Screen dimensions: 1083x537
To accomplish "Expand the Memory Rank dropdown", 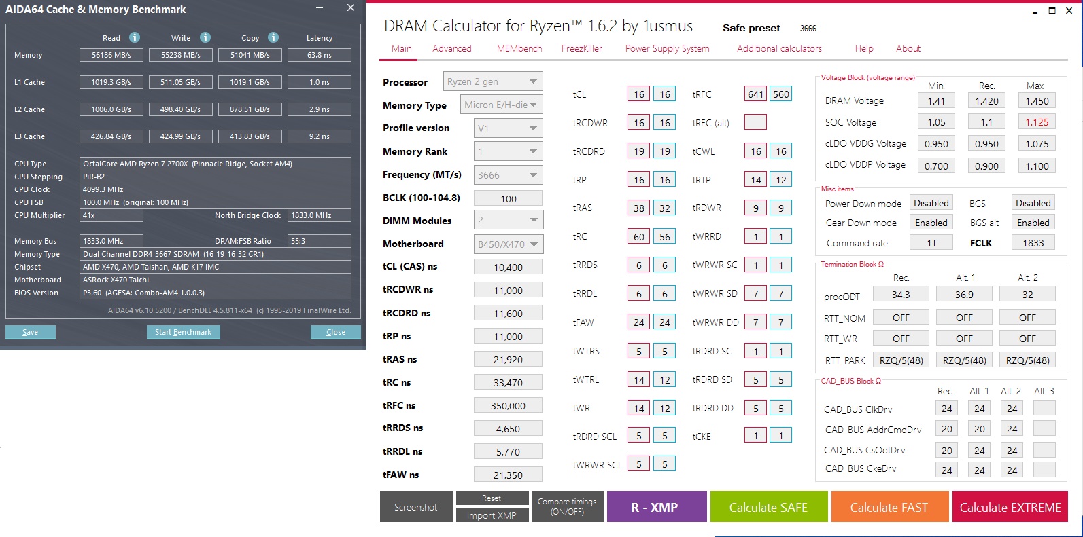I will click(x=508, y=151).
